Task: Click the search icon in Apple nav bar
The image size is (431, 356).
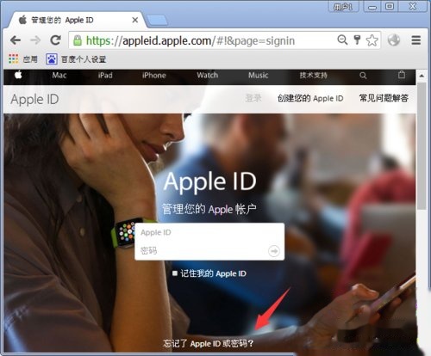Action: [363, 76]
